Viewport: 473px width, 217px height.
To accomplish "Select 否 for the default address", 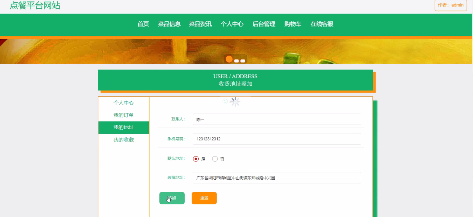I will [215, 159].
